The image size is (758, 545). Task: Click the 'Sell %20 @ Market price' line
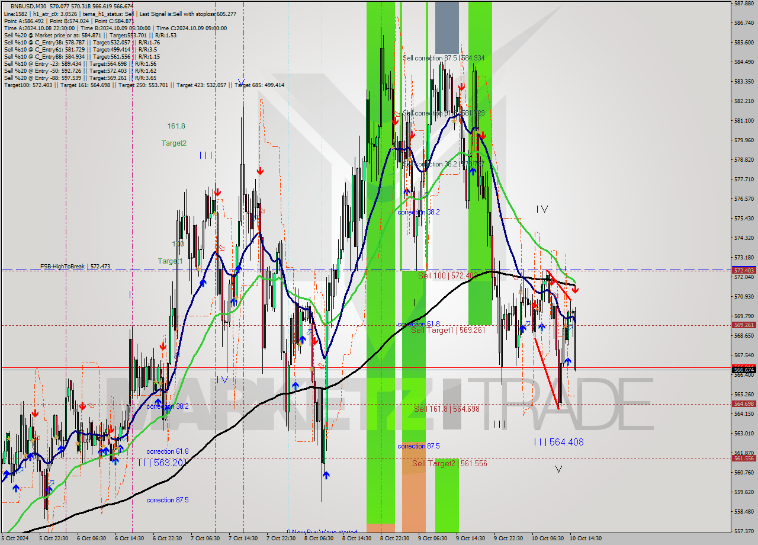click(x=90, y=35)
